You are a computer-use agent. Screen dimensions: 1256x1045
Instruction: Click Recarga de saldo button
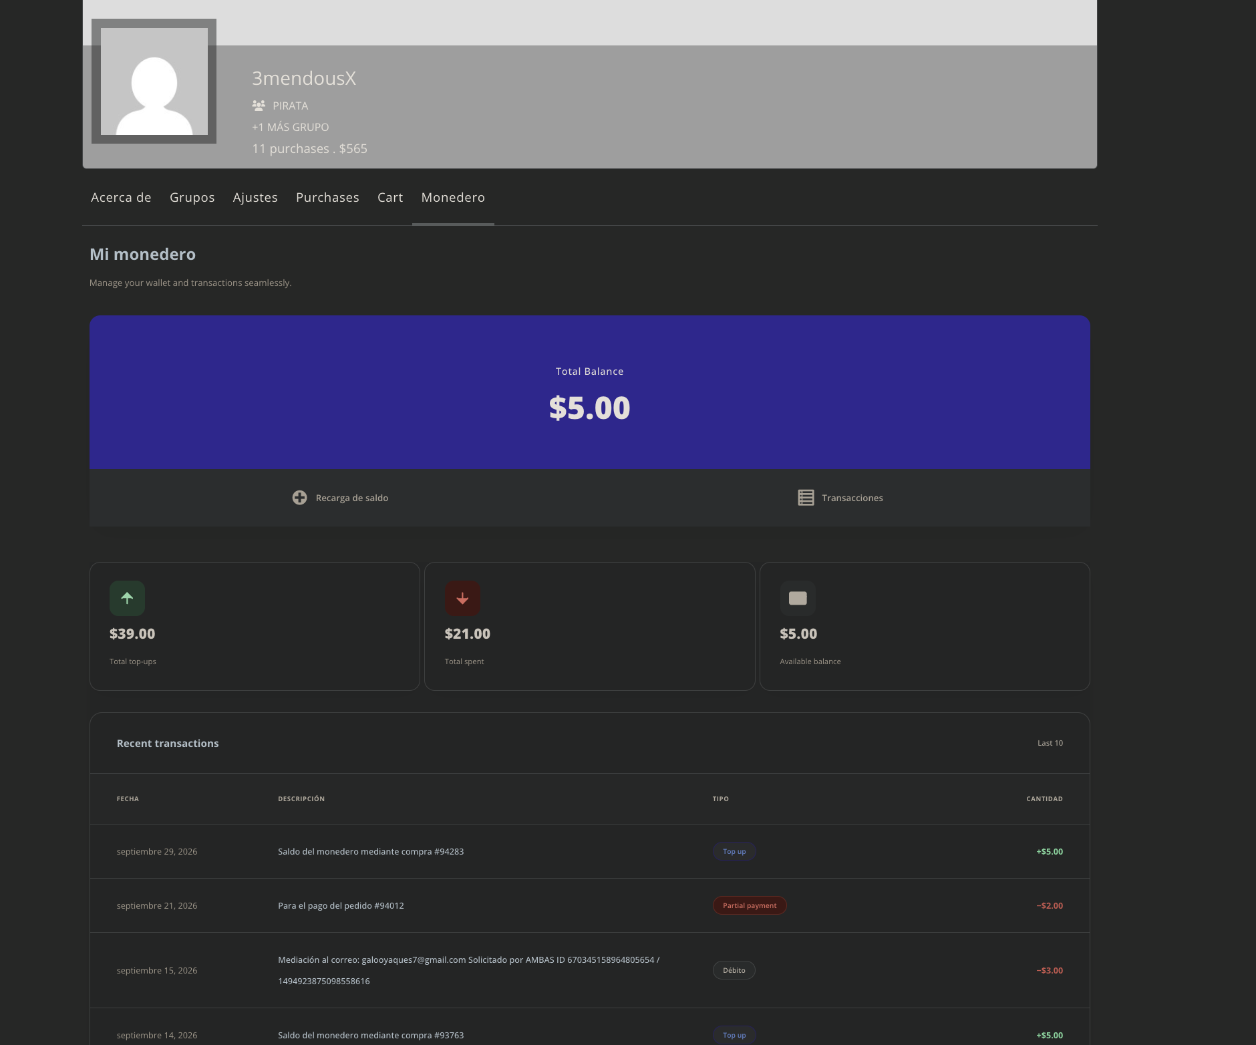(x=340, y=498)
